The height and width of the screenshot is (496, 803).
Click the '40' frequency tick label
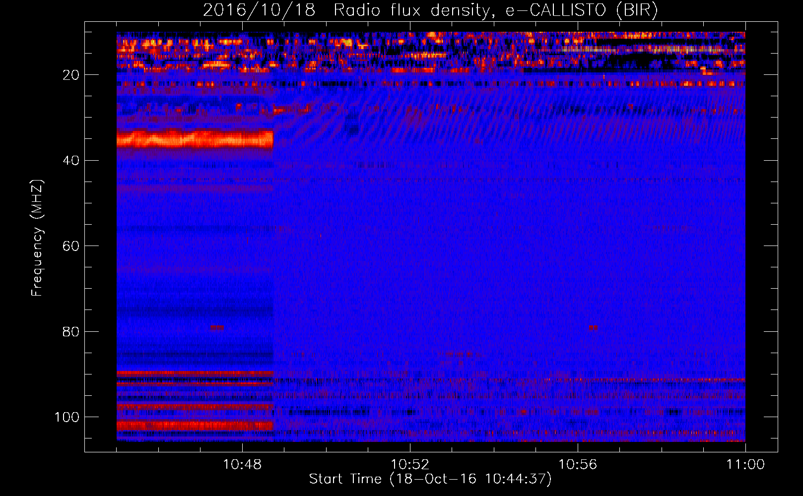(x=71, y=161)
